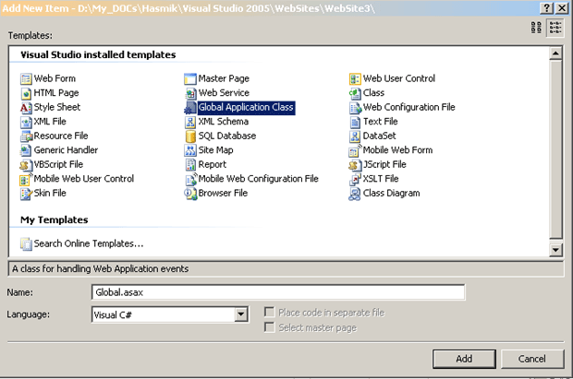Screen dimensions: 573x379
Task: Choose the Browser File icon
Action: (190, 194)
